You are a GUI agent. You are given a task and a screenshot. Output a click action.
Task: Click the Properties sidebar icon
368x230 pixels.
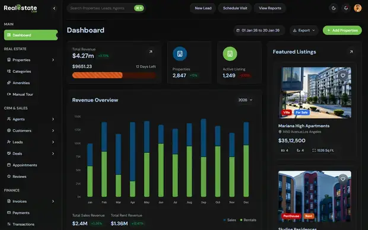tap(9, 60)
